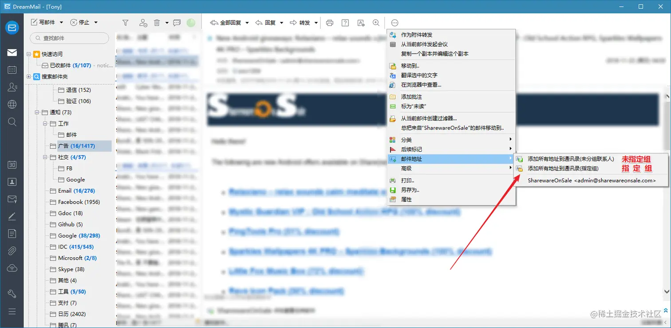Viewport: 671px width, 328px height.
Task: Click the 转发 forward button
Action: pos(300,23)
